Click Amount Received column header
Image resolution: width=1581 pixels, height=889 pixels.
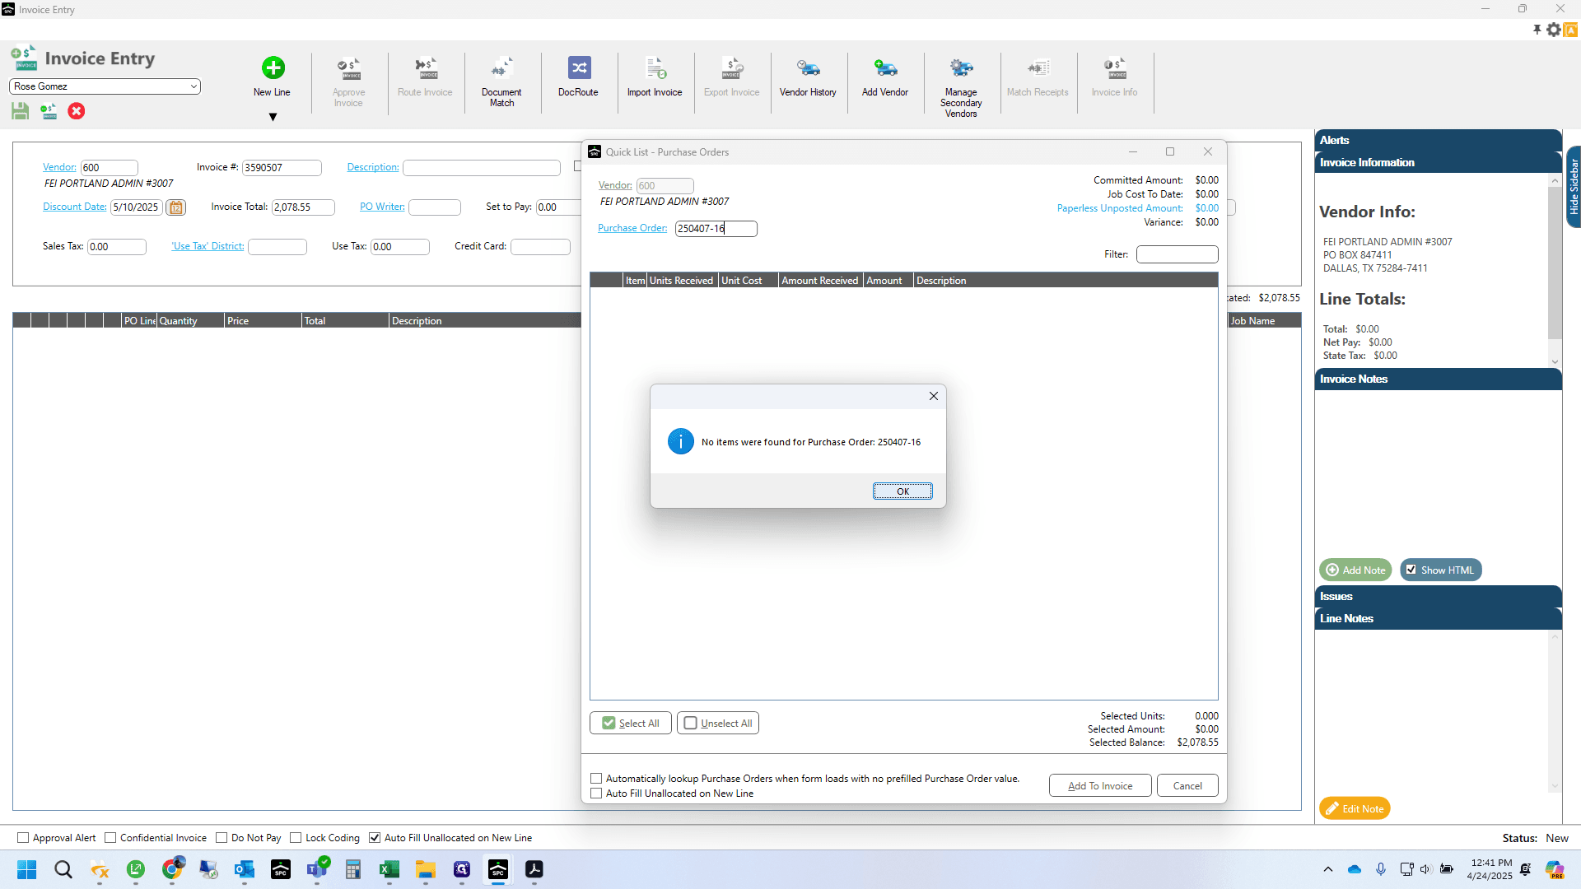[820, 281]
